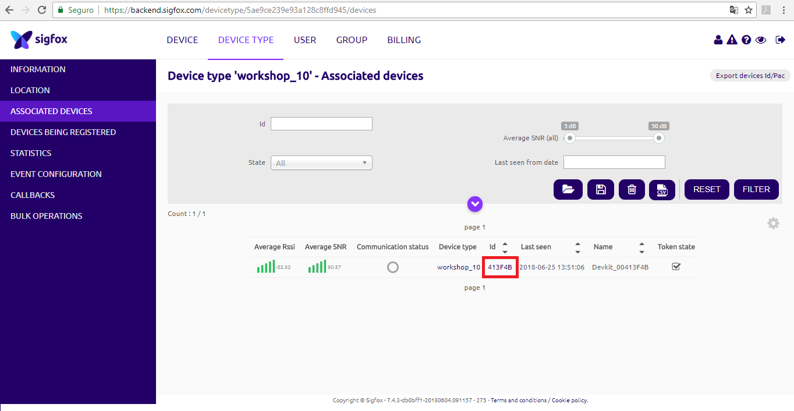
Task: Select INFORMATION in sidebar
Action: point(78,69)
